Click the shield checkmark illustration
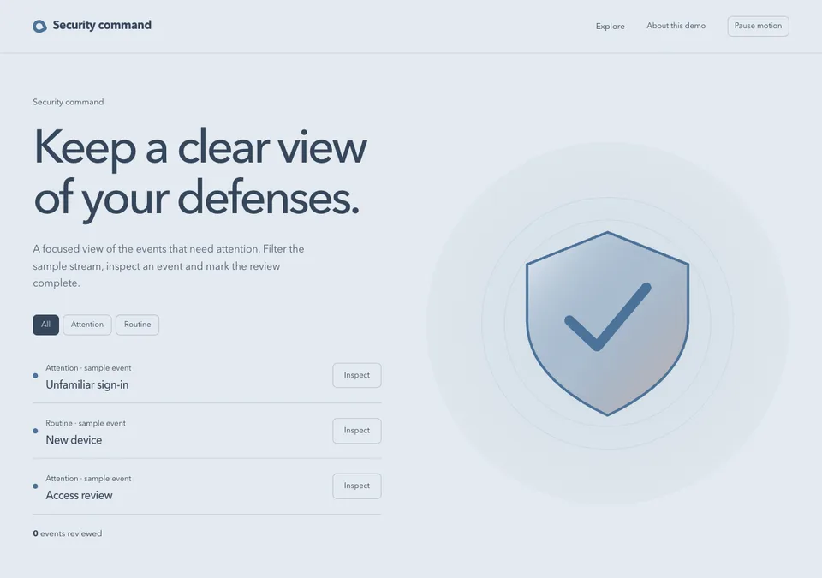Image resolution: width=822 pixels, height=578 pixels. [x=608, y=323]
